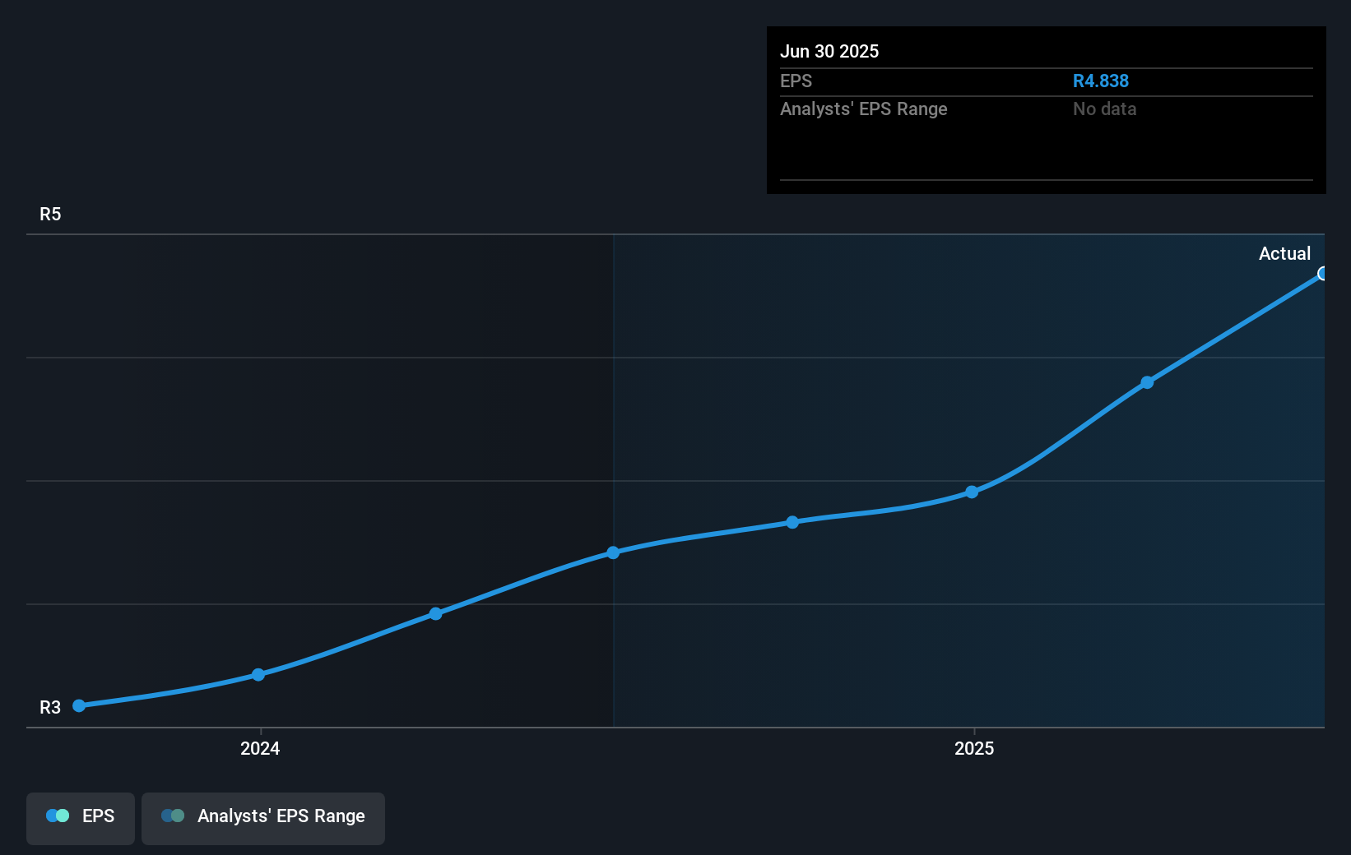Click the EPS data point on the actual divider line
The image size is (1351, 855).
point(613,552)
